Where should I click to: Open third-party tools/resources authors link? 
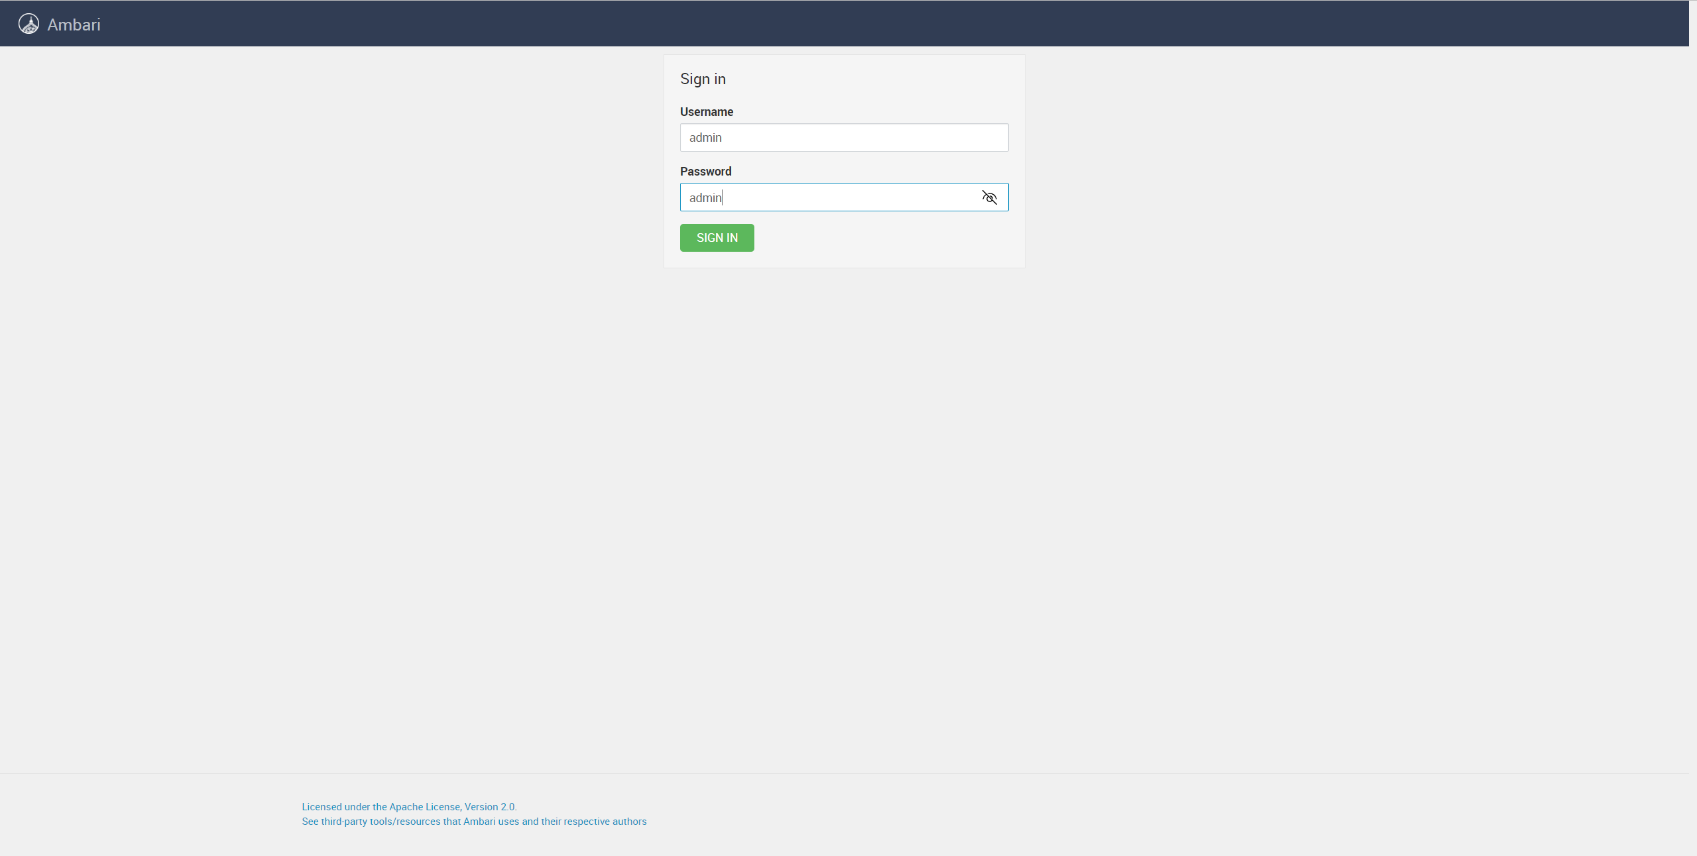coord(474,821)
